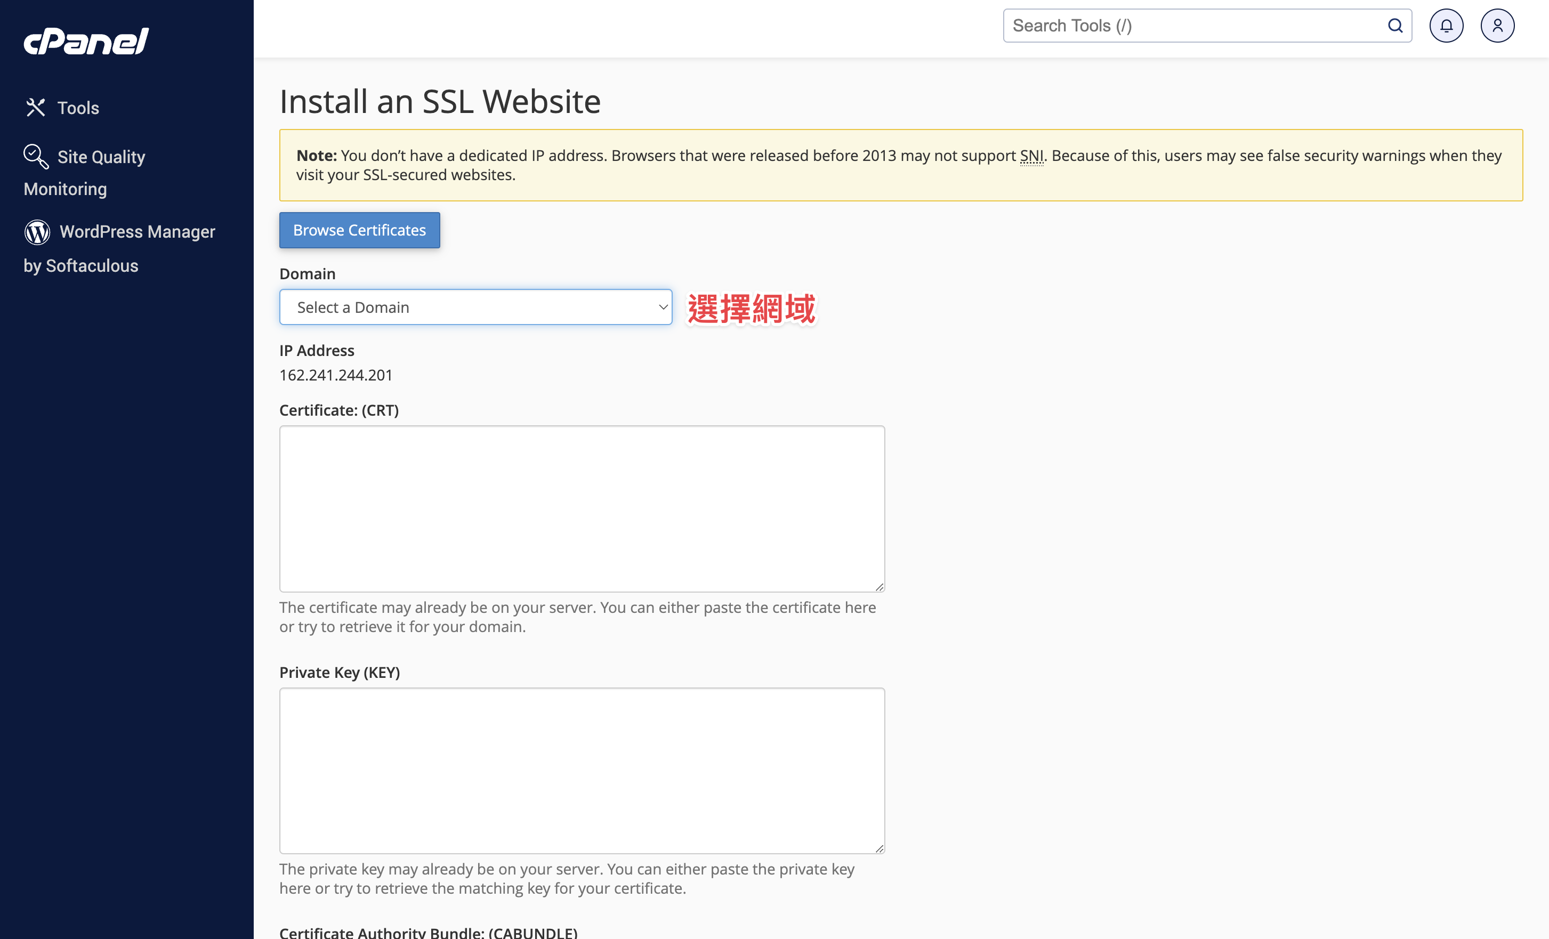Click the cPanel logo

[x=86, y=42]
